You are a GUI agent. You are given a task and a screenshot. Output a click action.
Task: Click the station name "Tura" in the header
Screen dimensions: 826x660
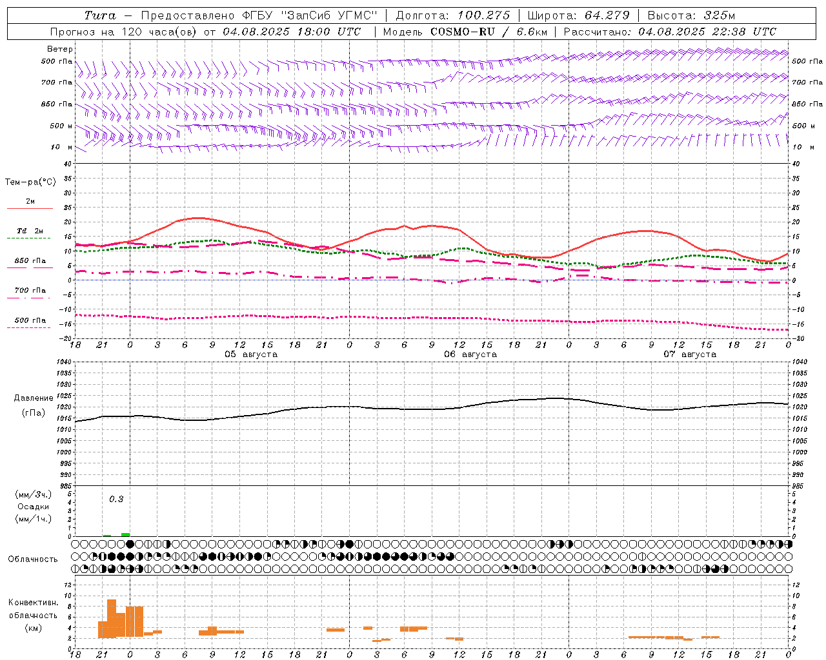tap(99, 15)
